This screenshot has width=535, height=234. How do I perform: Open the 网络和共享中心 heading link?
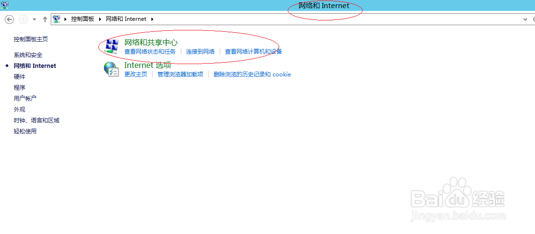(x=151, y=43)
